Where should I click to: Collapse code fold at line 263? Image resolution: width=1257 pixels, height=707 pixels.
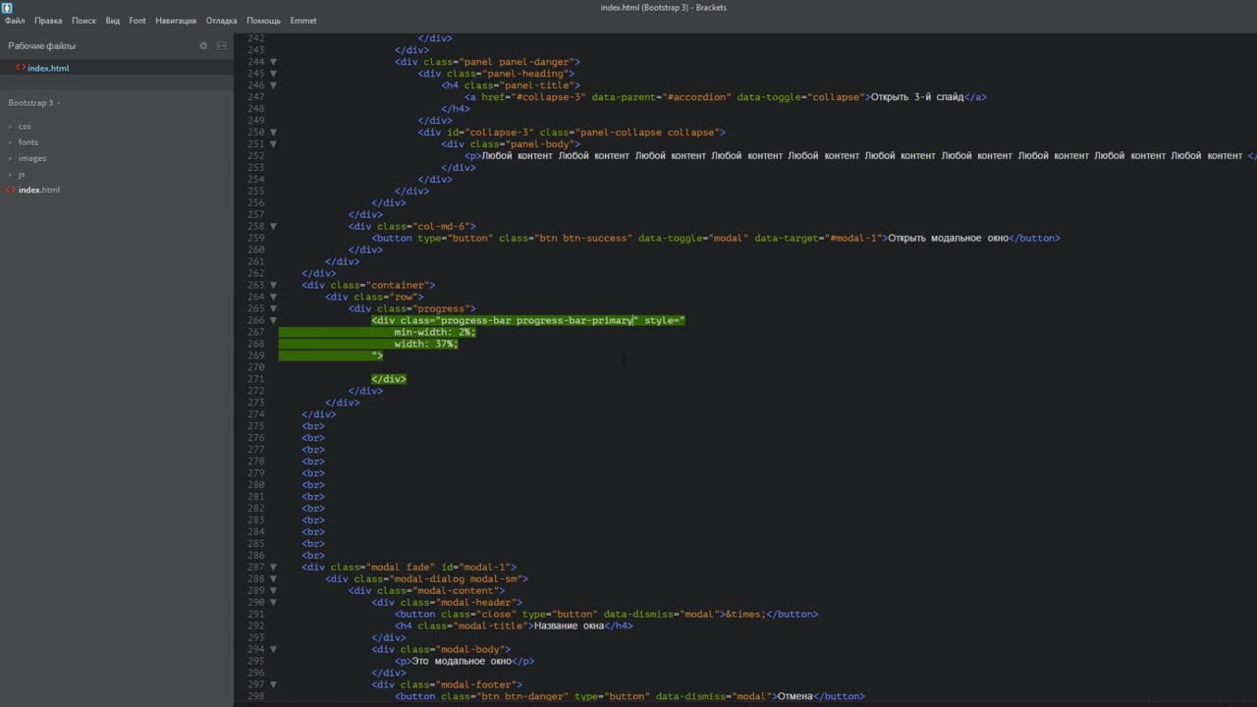tap(273, 286)
